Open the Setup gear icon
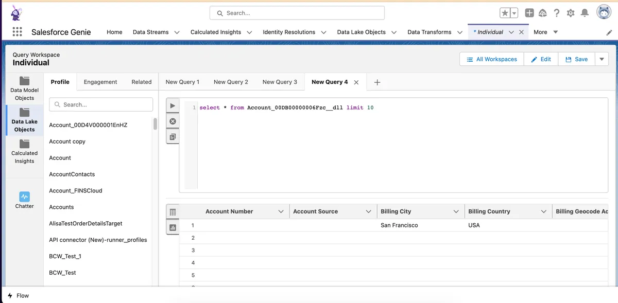The height and width of the screenshot is (303, 618). 571,13
